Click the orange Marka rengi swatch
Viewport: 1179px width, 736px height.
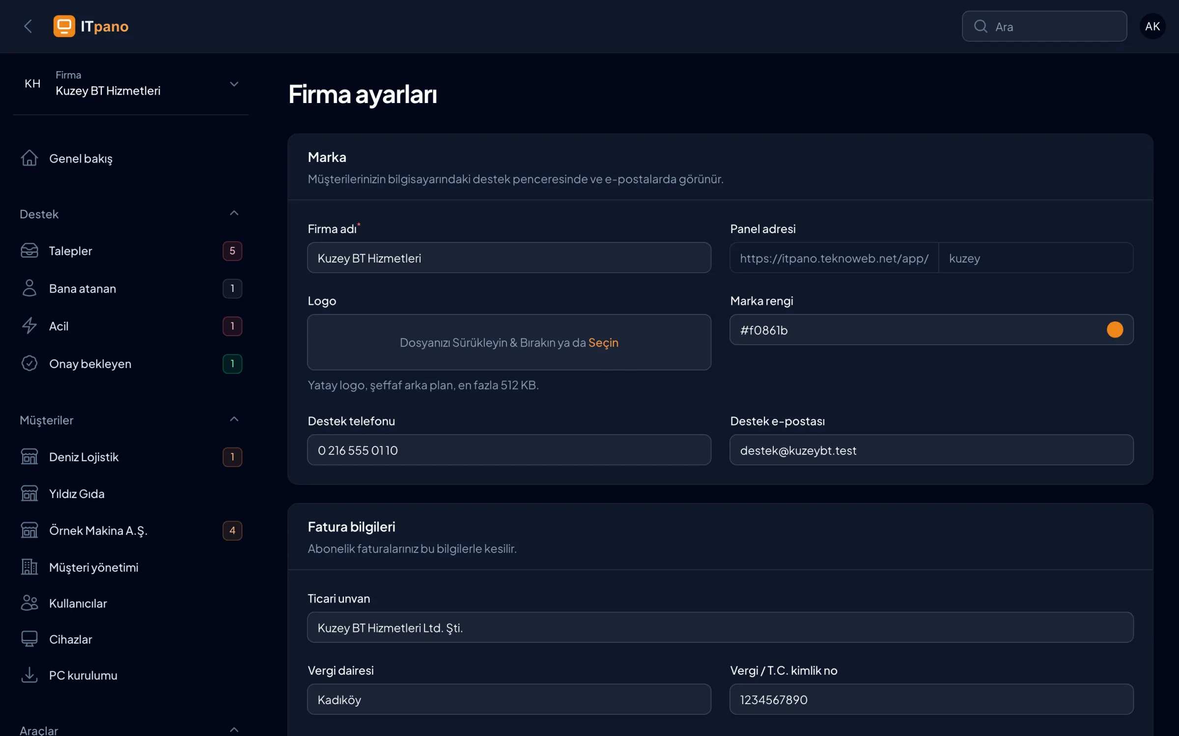pyautogui.click(x=1115, y=330)
